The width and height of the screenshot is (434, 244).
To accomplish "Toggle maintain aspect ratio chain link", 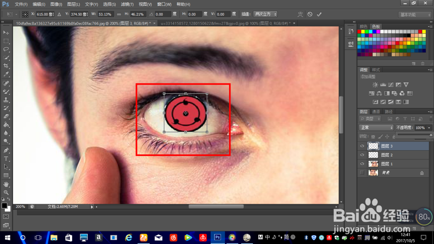I will (119, 14).
